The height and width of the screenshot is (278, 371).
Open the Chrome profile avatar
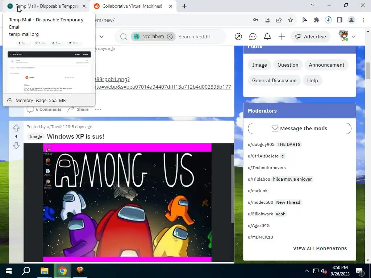pyautogui.click(x=351, y=20)
